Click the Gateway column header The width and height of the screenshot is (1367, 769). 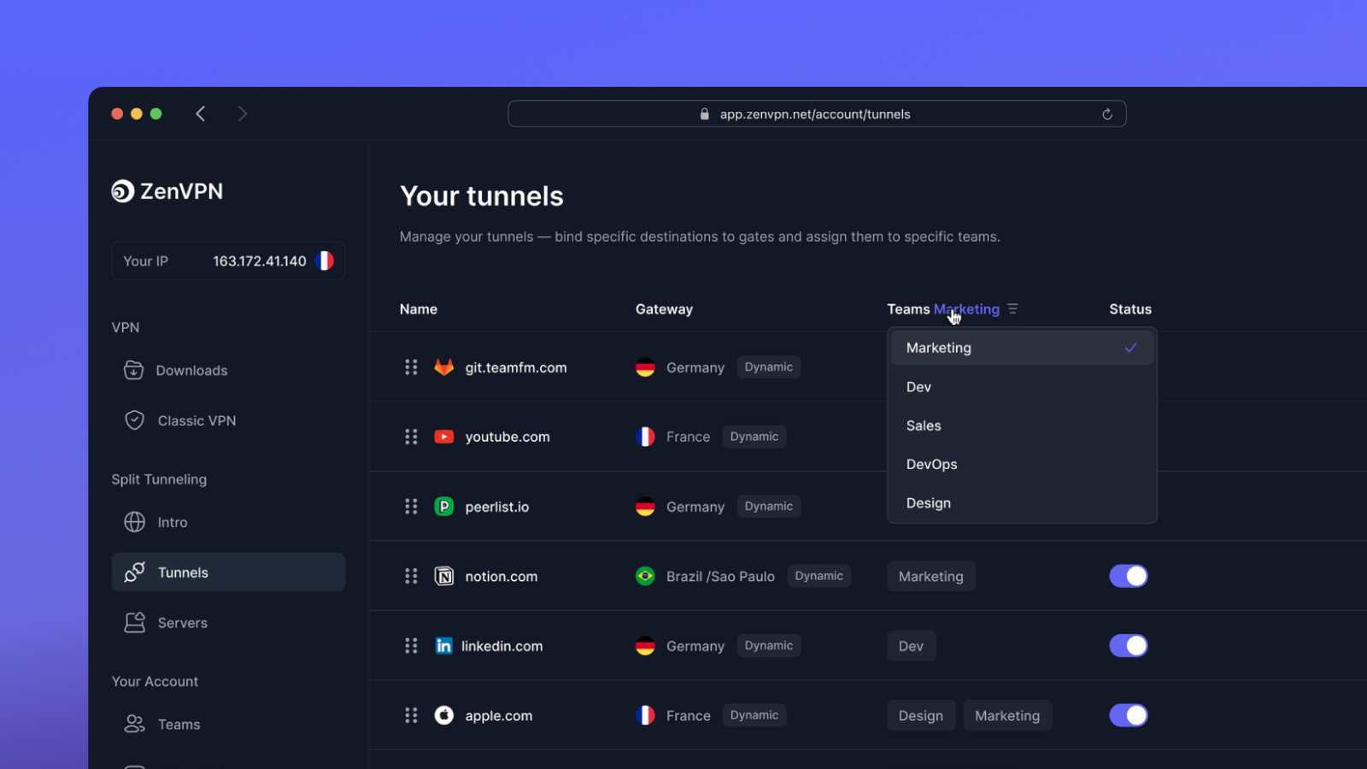coord(664,309)
